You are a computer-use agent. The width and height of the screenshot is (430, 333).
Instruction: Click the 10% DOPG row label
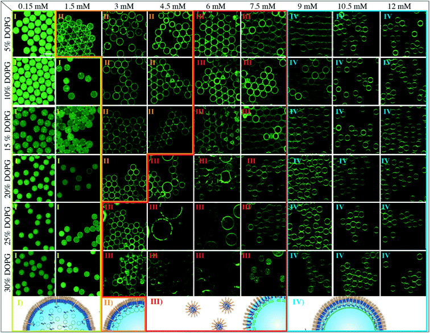[7, 81]
